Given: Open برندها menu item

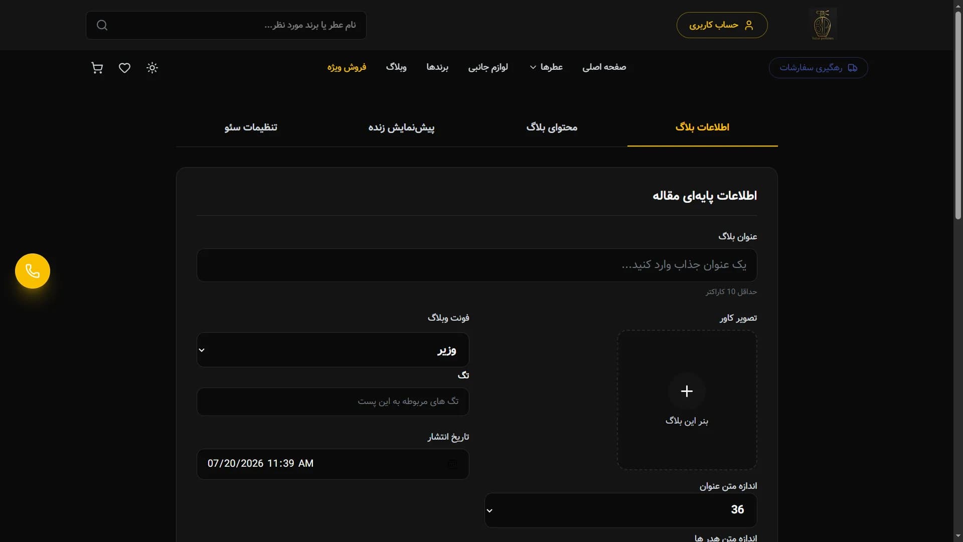Looking at the screenshot, I should pyautogui.click(x=437, y=67).
